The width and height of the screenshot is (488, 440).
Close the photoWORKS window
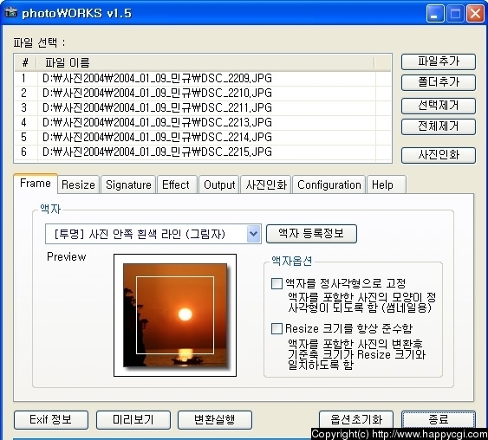click(x=475, y=14)
